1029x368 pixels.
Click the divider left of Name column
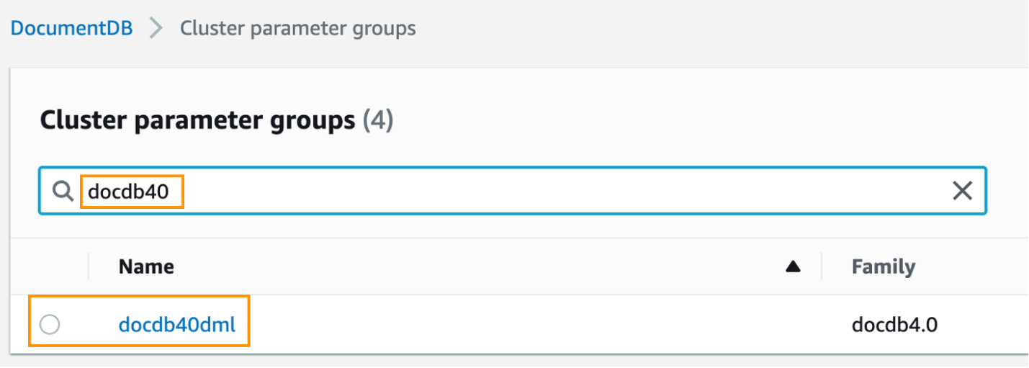tap(89, 267)
